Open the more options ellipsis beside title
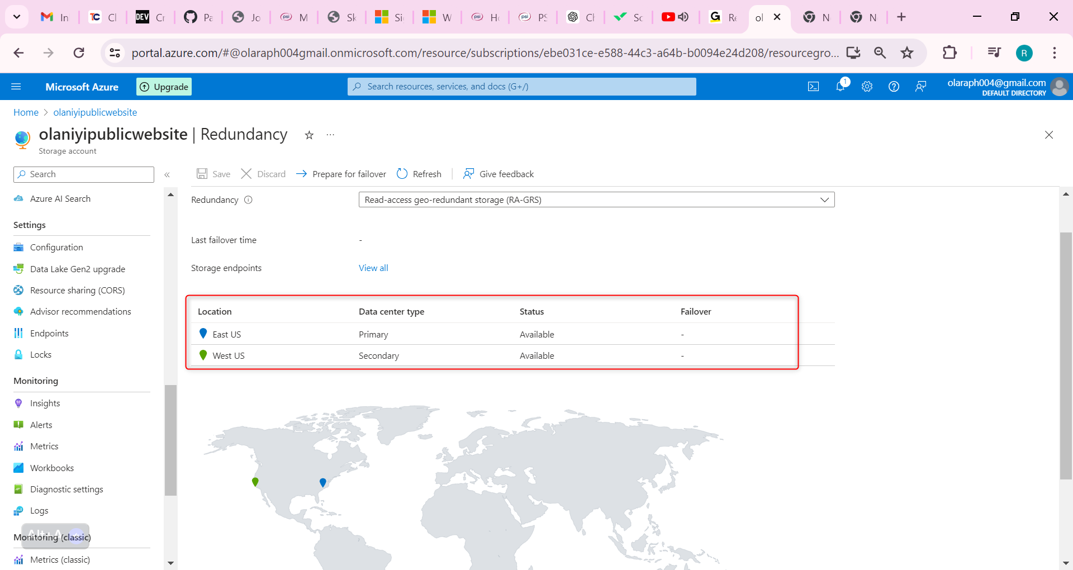 [330, 135]
